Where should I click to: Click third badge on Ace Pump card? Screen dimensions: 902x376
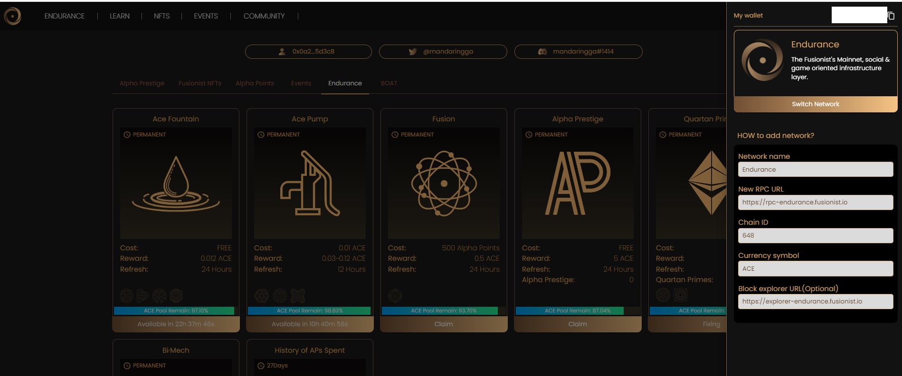298,296
